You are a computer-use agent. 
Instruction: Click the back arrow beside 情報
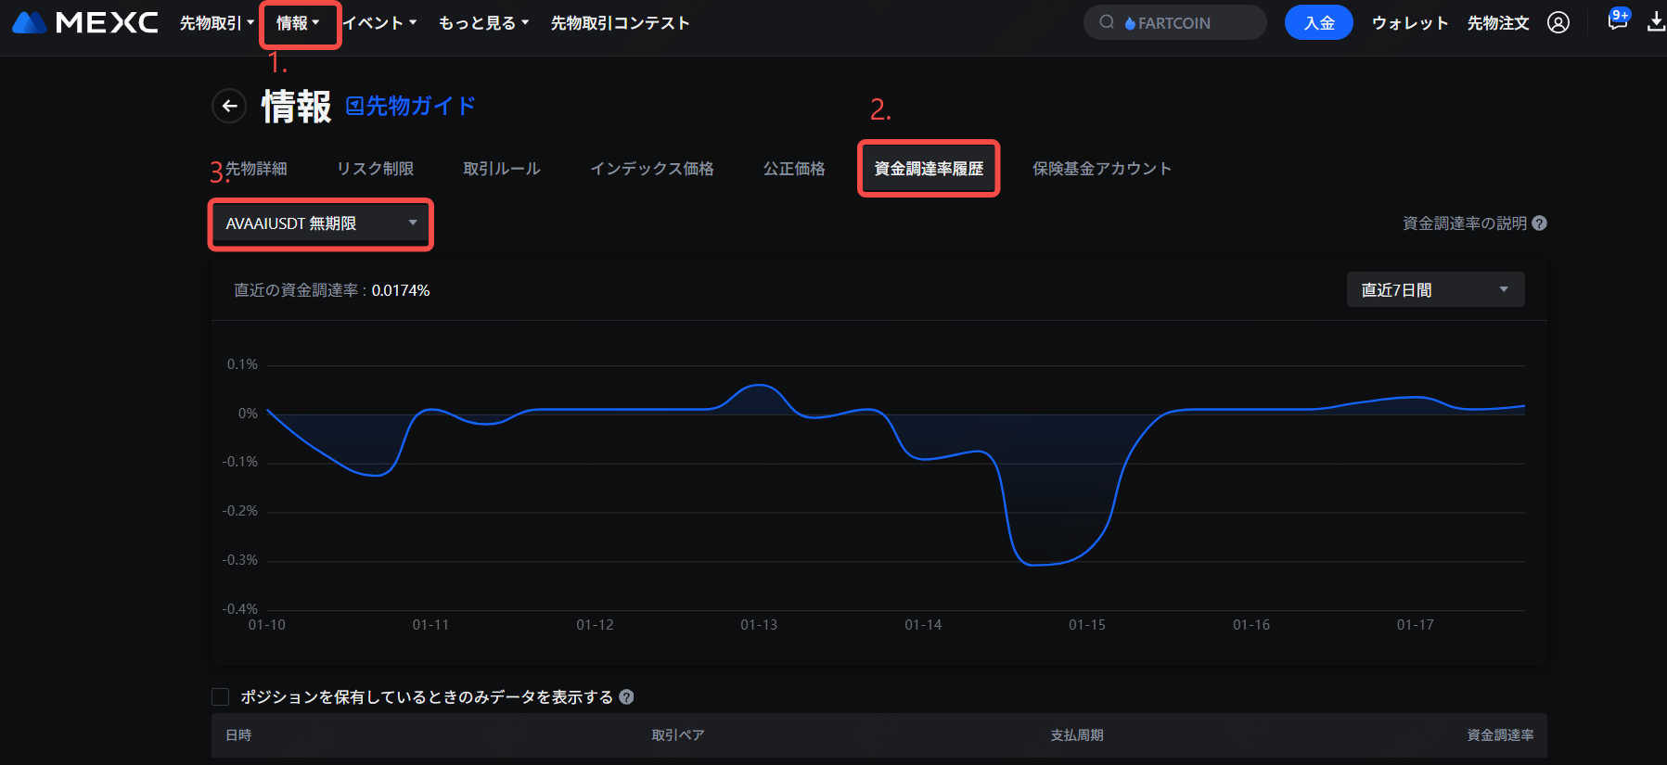(229, 106)
